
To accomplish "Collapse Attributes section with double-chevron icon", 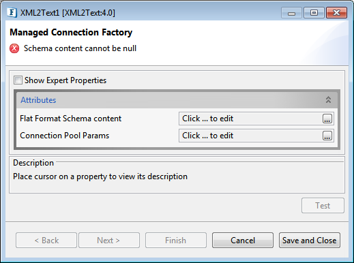I will (x=328, y=99).
